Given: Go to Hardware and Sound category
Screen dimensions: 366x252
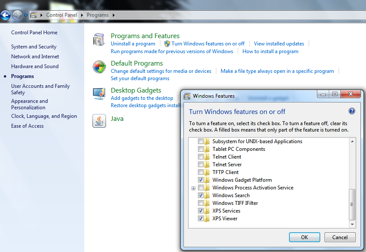Looking at the screenshot, I should pos(35,66).
